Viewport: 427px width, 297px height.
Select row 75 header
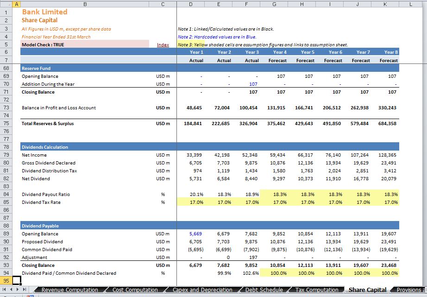pyautogui.click(x=6, y=123)
